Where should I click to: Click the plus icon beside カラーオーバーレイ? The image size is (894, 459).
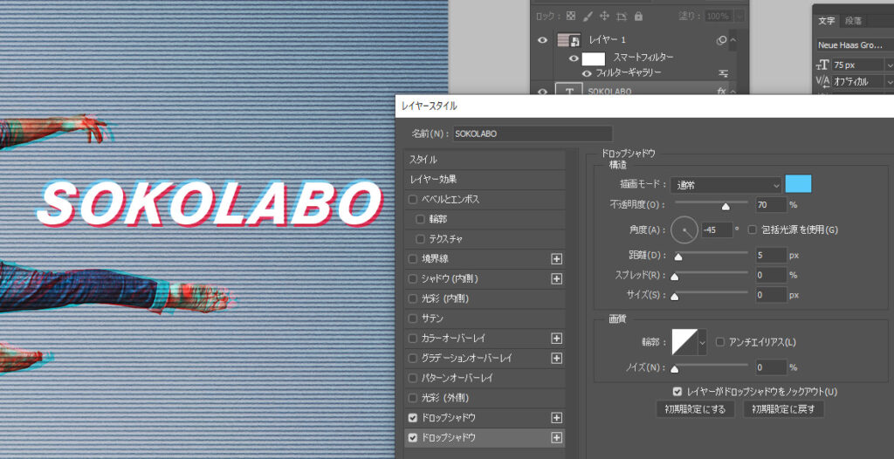[556, 338]
